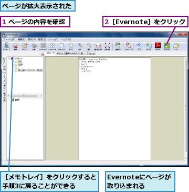This screenshot has width=189, height=192.
Task: Click the red X delete icon
Action: [x=16, y=46]
